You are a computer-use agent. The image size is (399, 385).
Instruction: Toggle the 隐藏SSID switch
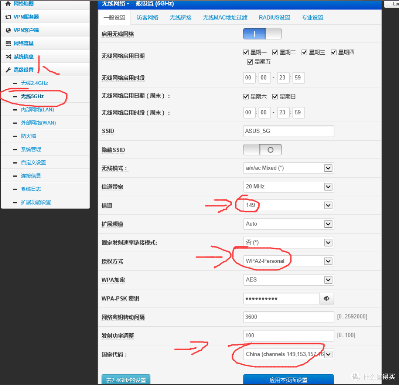(262, 150)
